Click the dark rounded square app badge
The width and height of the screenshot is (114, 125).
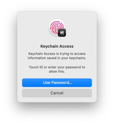(x=62, y=33)
